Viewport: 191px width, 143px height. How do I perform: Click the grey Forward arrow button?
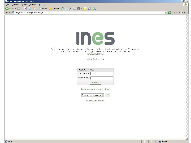point(19,9)
